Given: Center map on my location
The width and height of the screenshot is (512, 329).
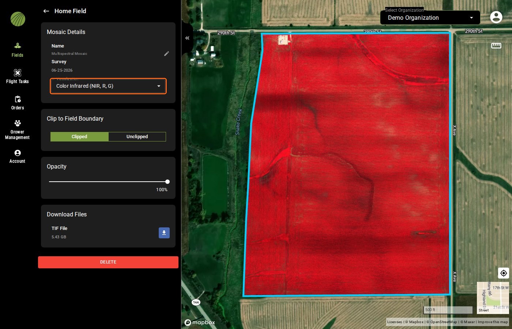Looking at the screenshot, I should [504, 273].
